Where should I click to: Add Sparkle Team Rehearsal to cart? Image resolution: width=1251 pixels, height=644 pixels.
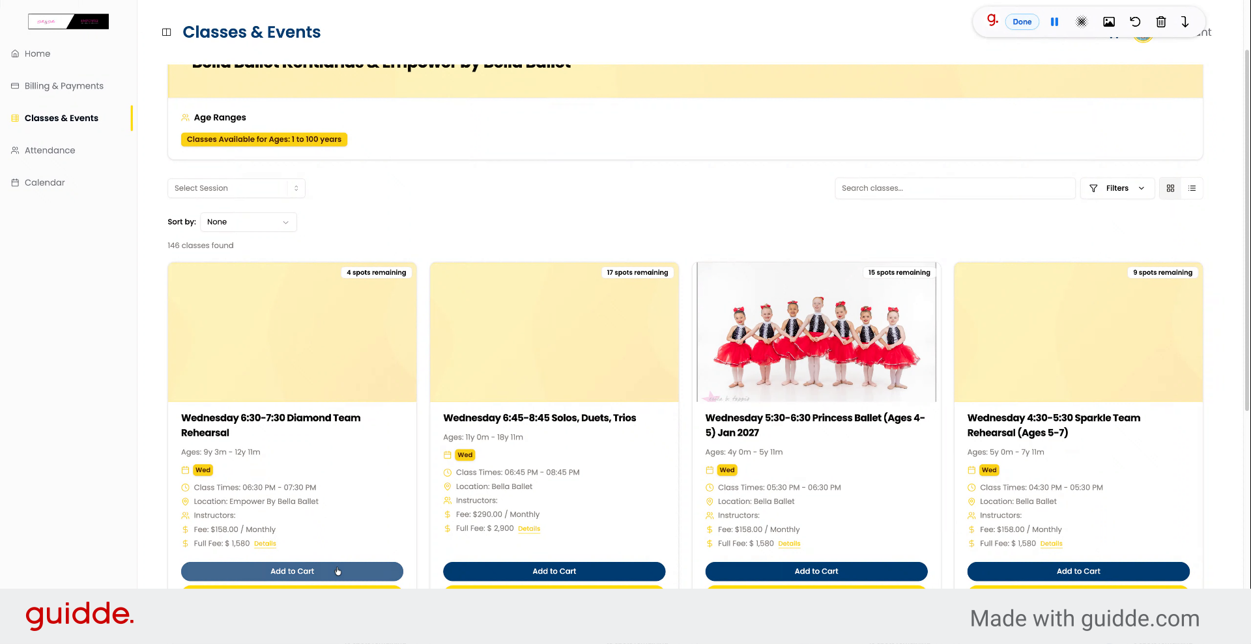[x=1078, y=571]
